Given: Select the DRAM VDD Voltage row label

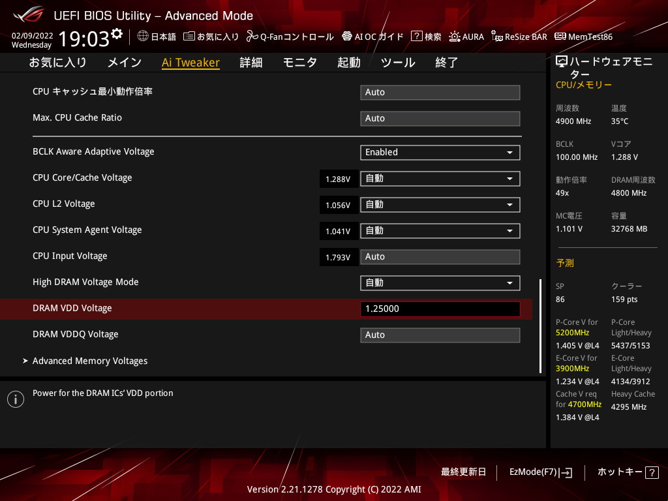Looking at the screenshot, I should click(x=72, y=309).
